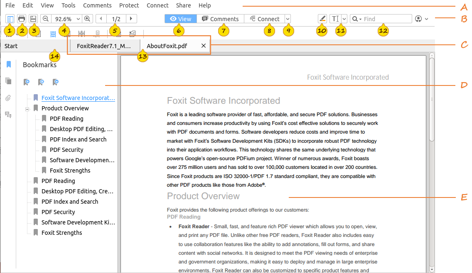
Task: Open the Attachments paperclip panel
Action: (x=8, y=98)
